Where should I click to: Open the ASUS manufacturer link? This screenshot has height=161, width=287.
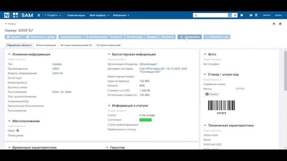click(x=56, y=69)
